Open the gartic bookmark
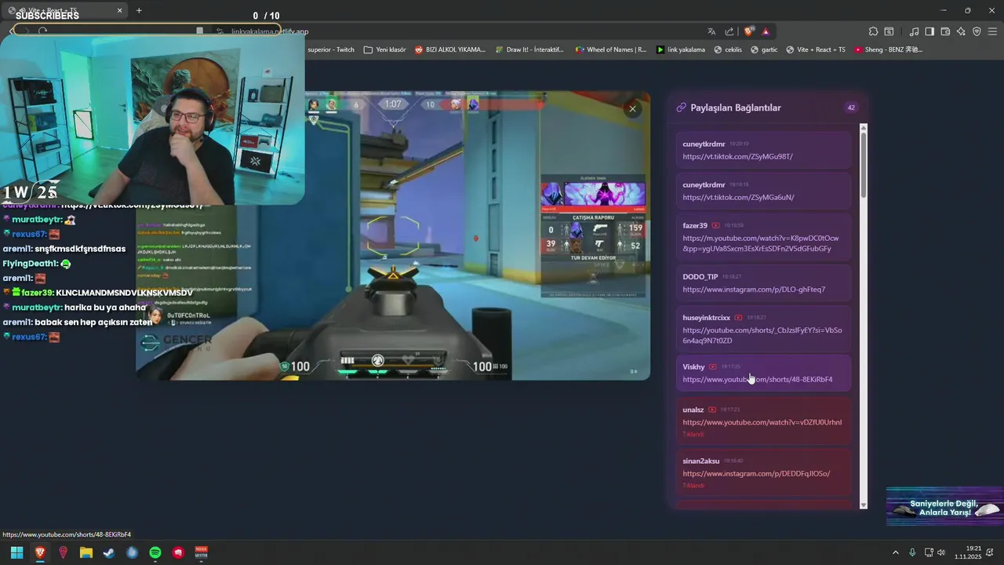This screenshot has height=565, width=1004. tap(764, 49)
